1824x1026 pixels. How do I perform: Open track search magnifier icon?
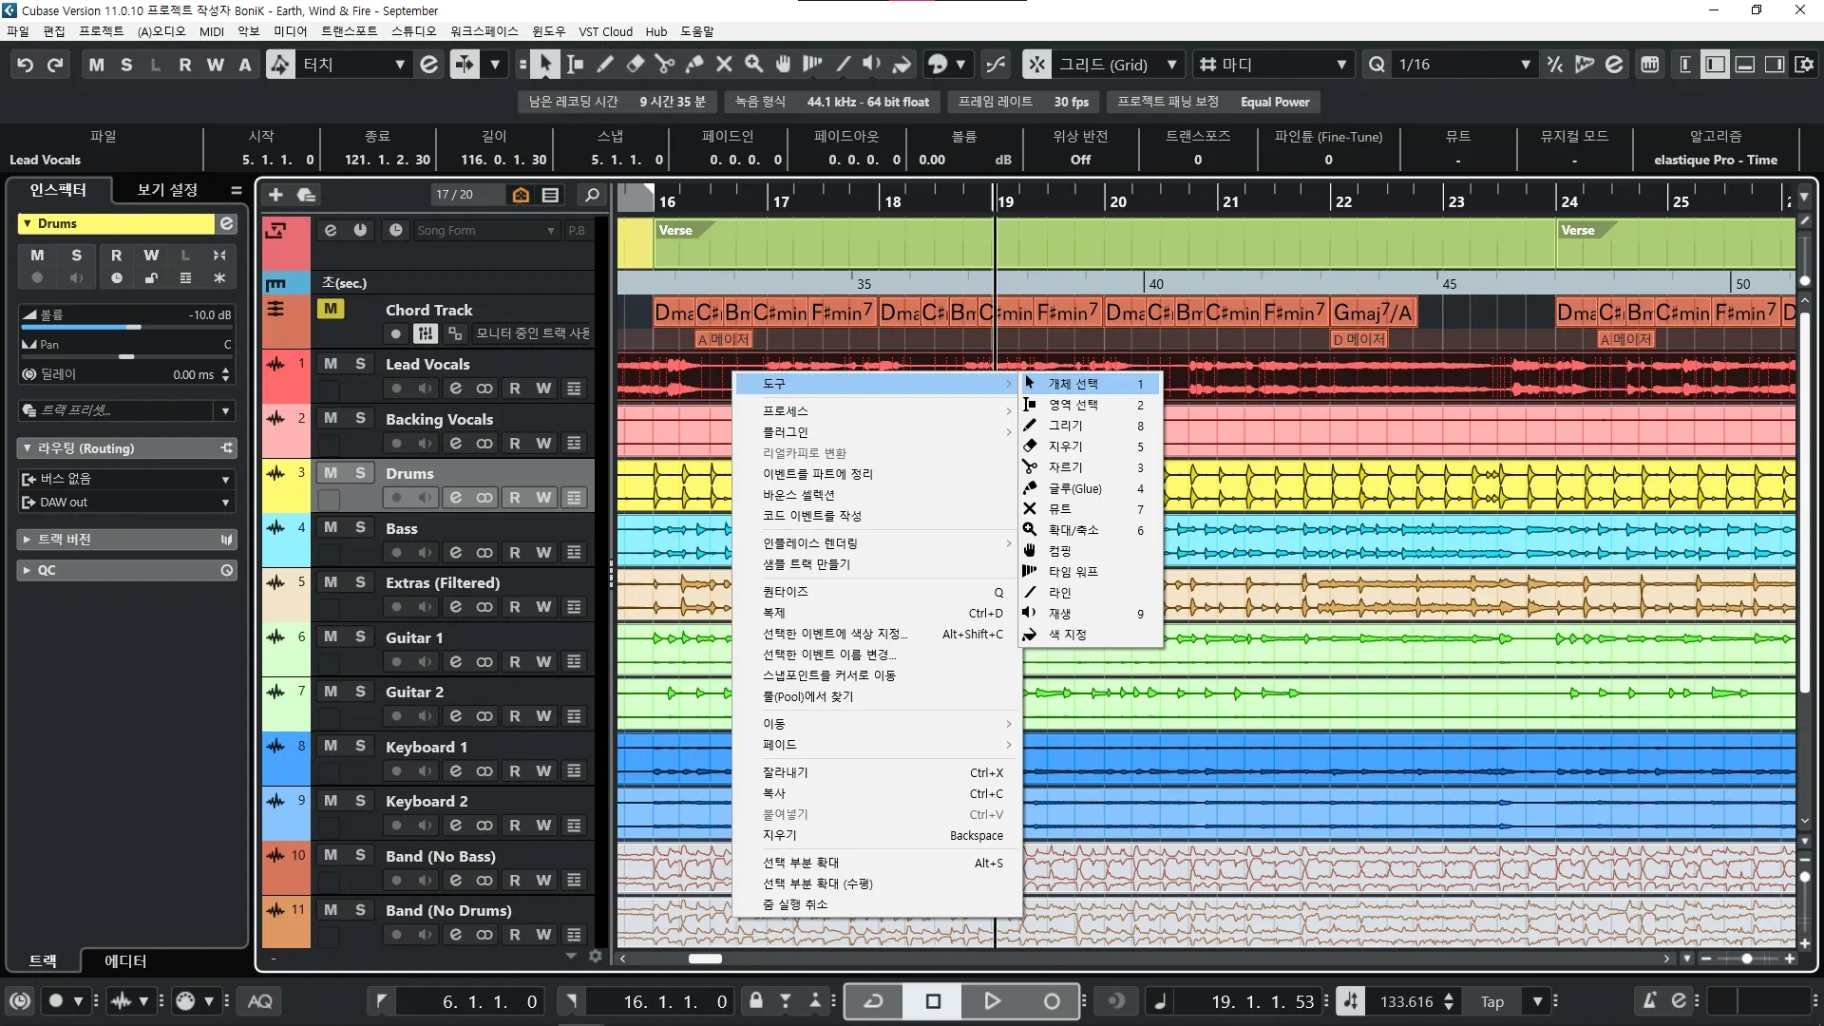592,195
